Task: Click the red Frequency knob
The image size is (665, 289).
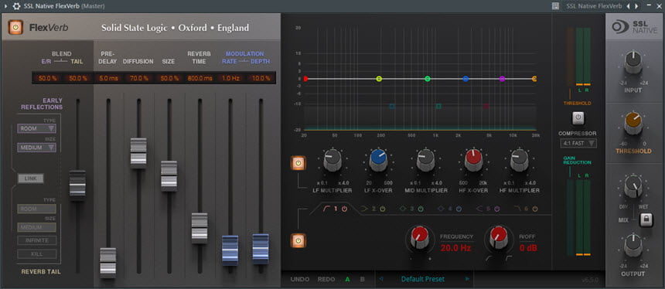Action: click(x=420, y=237)
